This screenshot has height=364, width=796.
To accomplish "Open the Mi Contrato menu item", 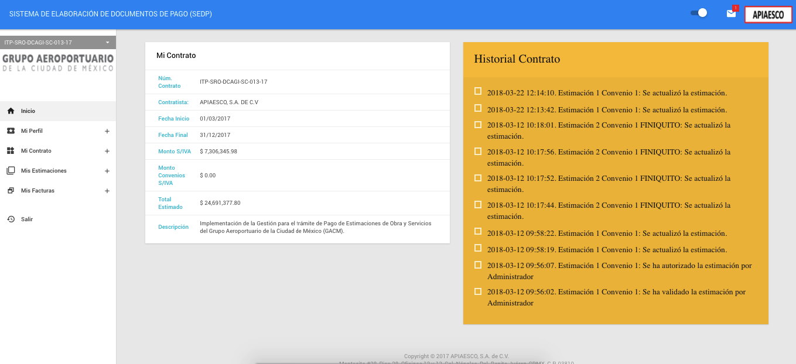I will tap(36, 151).
